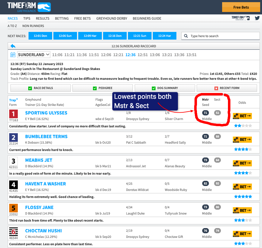Go to the 12:09 Har race
Image resolution: width=262 pixels, height=248 pixels.
click(x=90, y=36)
